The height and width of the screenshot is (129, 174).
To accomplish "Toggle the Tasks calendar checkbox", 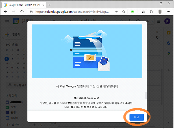I will tap(7, 118).
